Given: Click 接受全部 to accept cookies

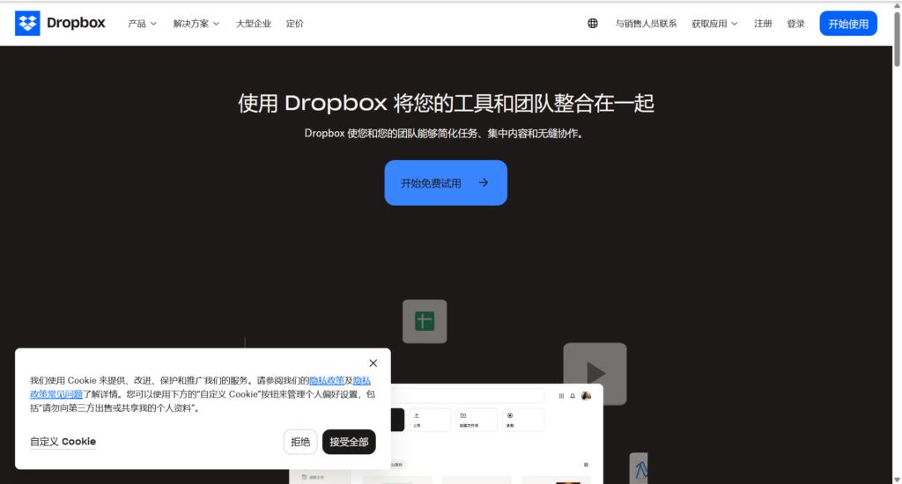Looking at the screenshot, I should (349, 442).
